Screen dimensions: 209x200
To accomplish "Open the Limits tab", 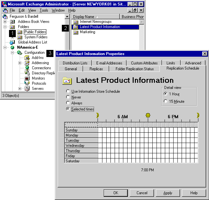I will (x=171, y=63).
